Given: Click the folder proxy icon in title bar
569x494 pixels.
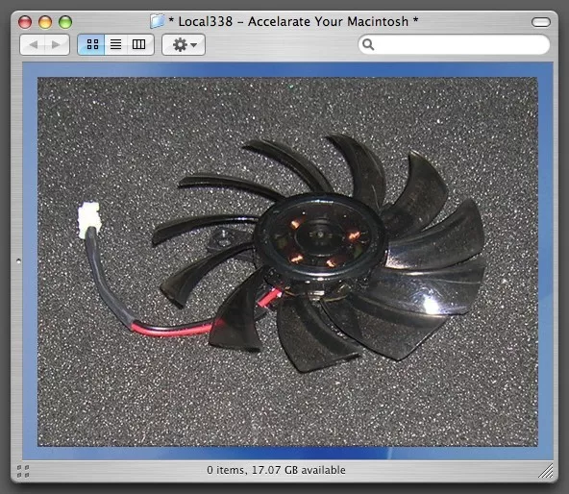Looking at the screenshot, I should (x=157, y=21).
